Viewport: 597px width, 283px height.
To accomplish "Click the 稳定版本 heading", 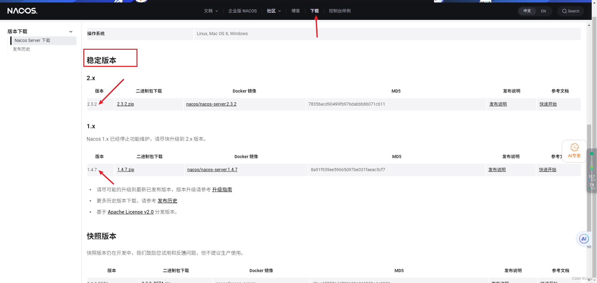I will coord(101,60).
